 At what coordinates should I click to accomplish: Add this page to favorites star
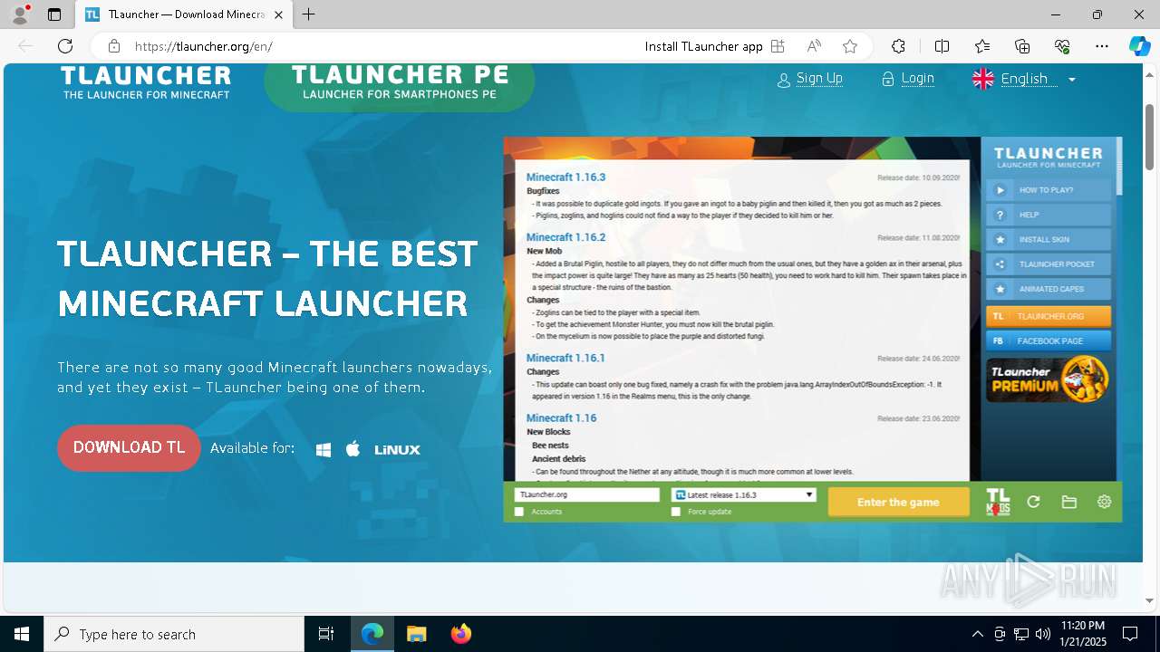[850, 46]
